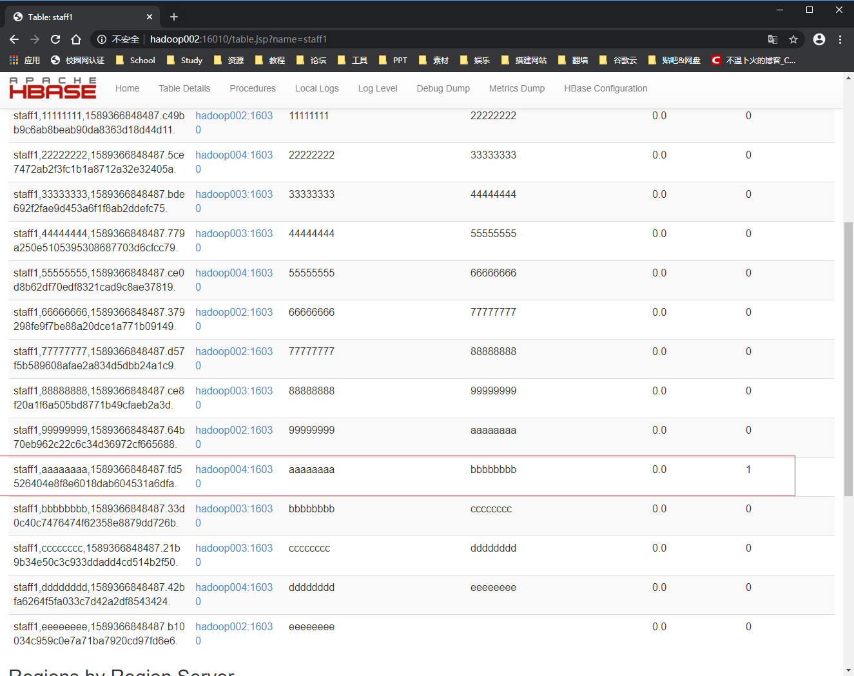The image size is (854, 676).
Task: Open the Study bookmark folder
Action: [184, 60]
